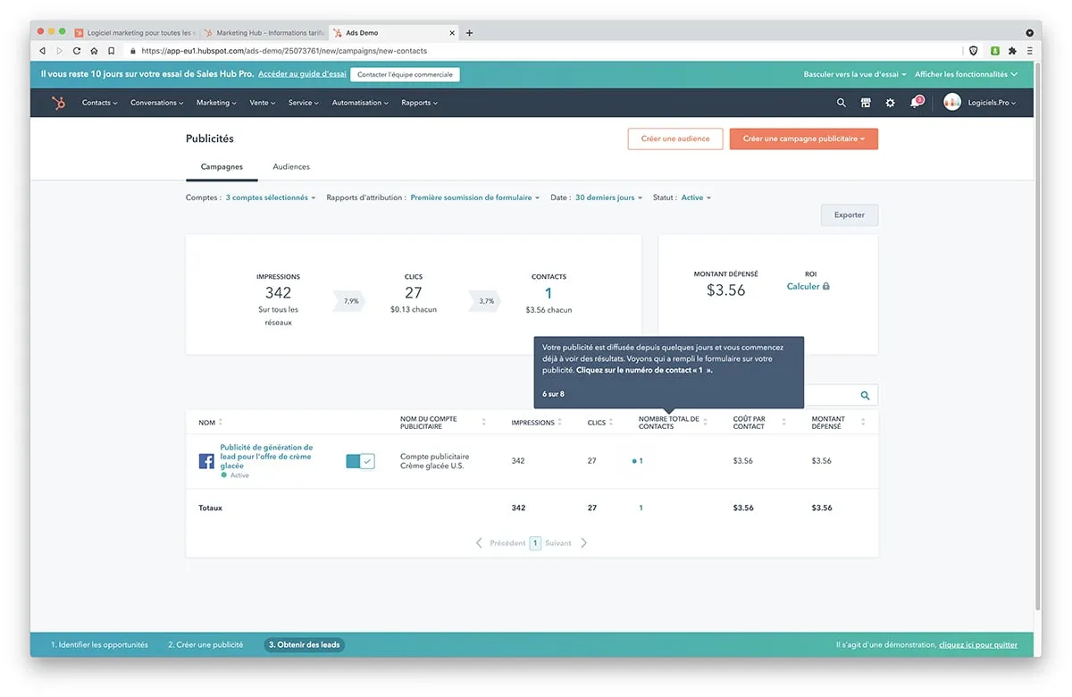Click contact number 1 in campaign row
Viewport: 1072px width, 697px height.
[641, 461]
